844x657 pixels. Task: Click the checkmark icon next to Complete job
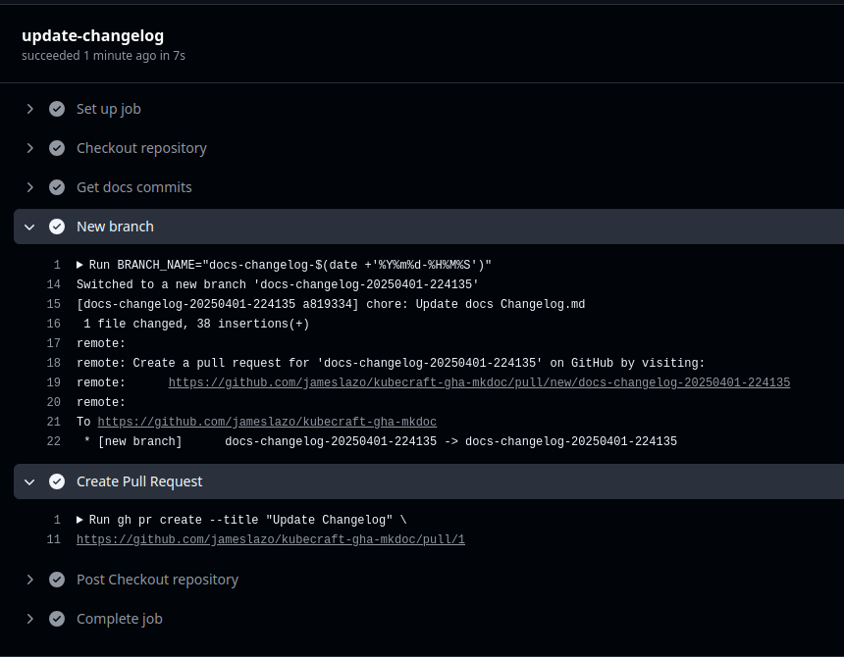(x=57, y=619)
